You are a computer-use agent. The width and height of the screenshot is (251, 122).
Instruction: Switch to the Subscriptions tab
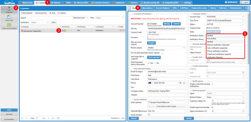(147, 8)
